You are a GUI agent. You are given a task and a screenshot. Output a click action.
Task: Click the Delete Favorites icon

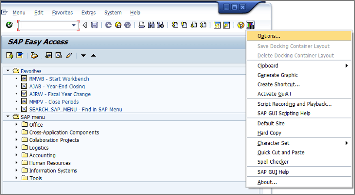click(x=59, y=55)
